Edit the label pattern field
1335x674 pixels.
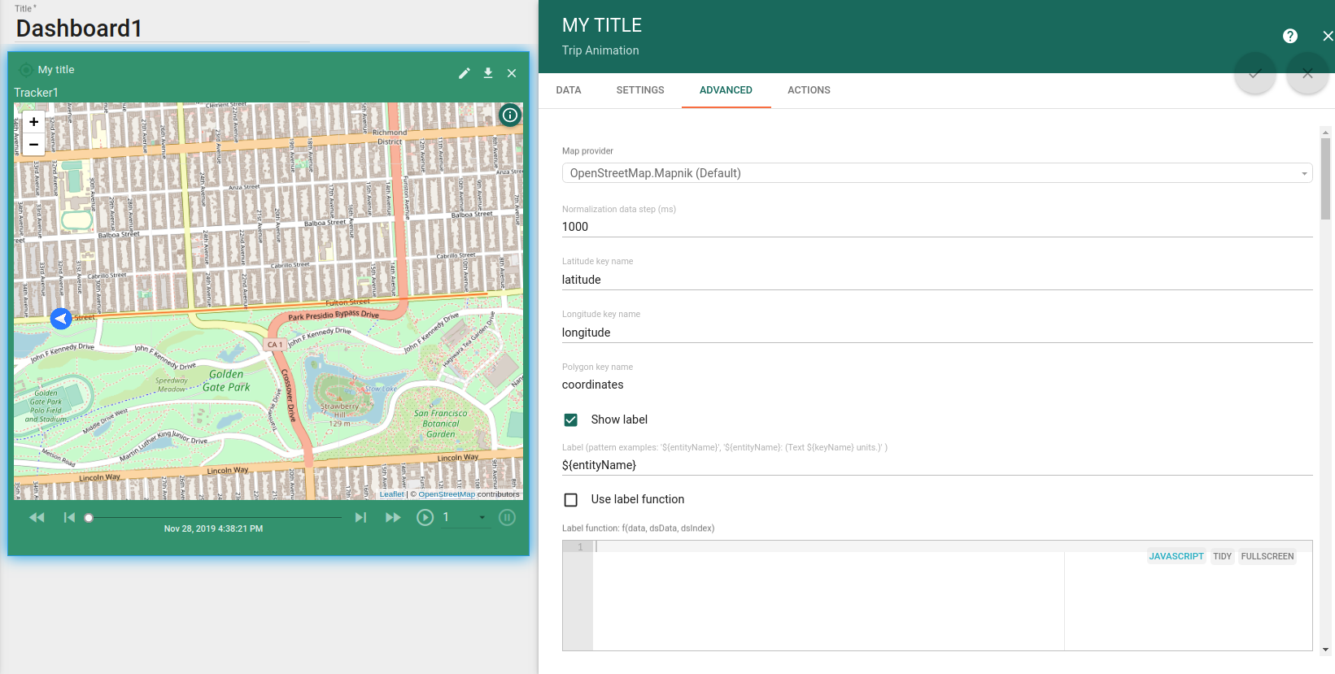(x=937, y=465)
